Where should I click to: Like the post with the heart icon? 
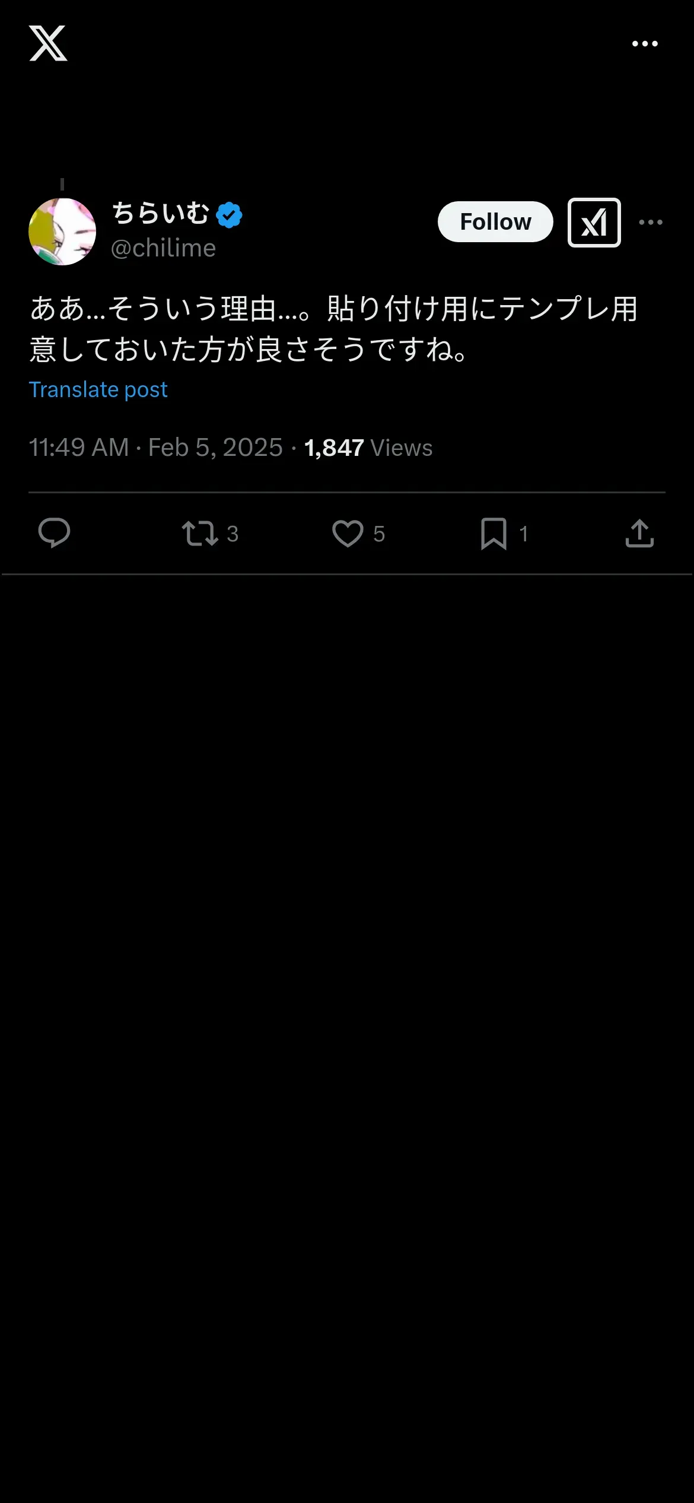pos(348,533)
